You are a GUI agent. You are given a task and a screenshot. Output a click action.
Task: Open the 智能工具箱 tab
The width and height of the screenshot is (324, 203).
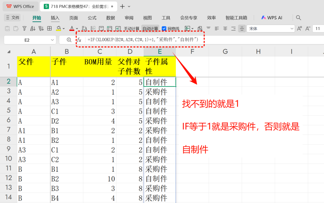pos(236,18)
